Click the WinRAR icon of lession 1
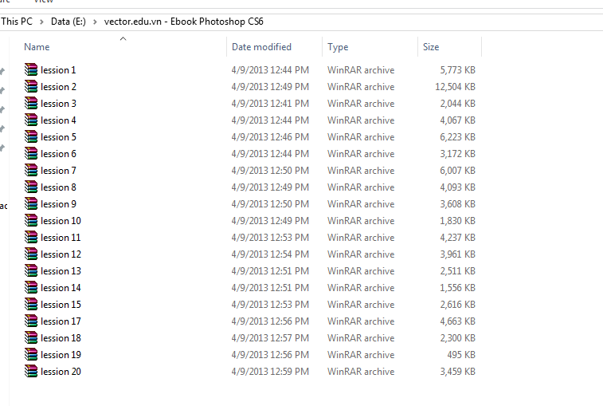The image size is (603, 406). 31,69
